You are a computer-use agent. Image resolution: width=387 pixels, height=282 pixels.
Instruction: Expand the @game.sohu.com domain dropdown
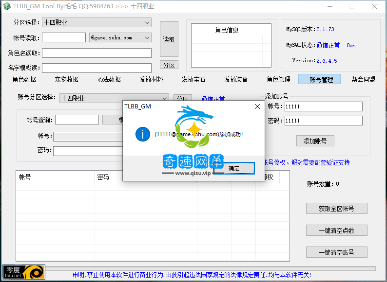coord(120,37)
